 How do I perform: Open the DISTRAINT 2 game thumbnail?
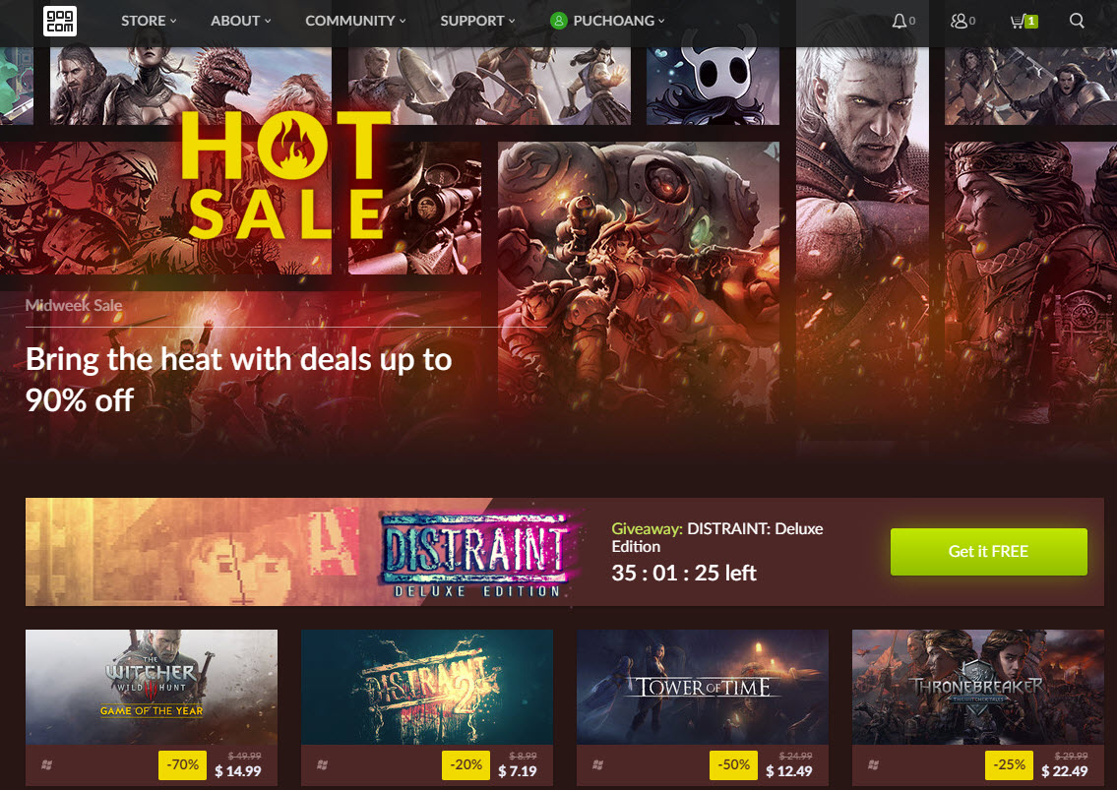point(427,687)
